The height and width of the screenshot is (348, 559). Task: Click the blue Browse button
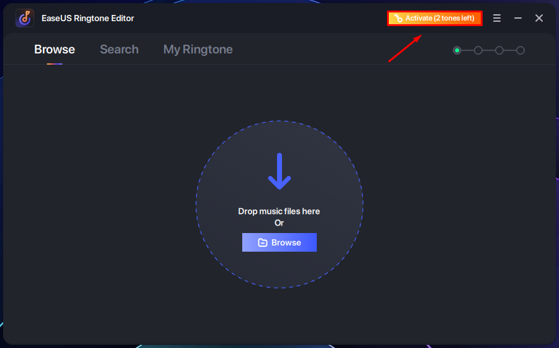[x=279, y=243]
